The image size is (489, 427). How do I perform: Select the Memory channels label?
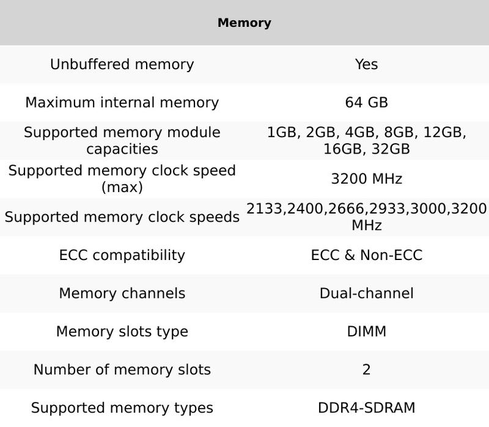[x=122, y=294]
